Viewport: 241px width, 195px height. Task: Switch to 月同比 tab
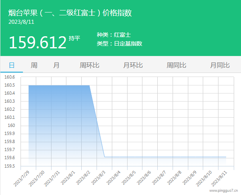pyautogui.click(x=220, y=65)
